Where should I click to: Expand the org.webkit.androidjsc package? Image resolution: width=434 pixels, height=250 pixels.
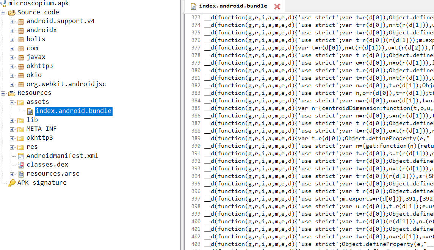12,85
